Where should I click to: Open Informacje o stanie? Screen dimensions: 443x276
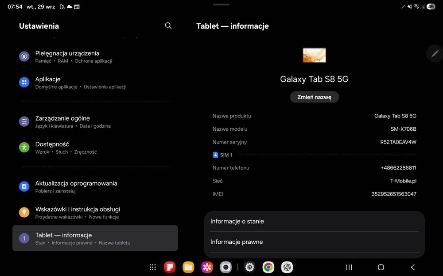315,221
